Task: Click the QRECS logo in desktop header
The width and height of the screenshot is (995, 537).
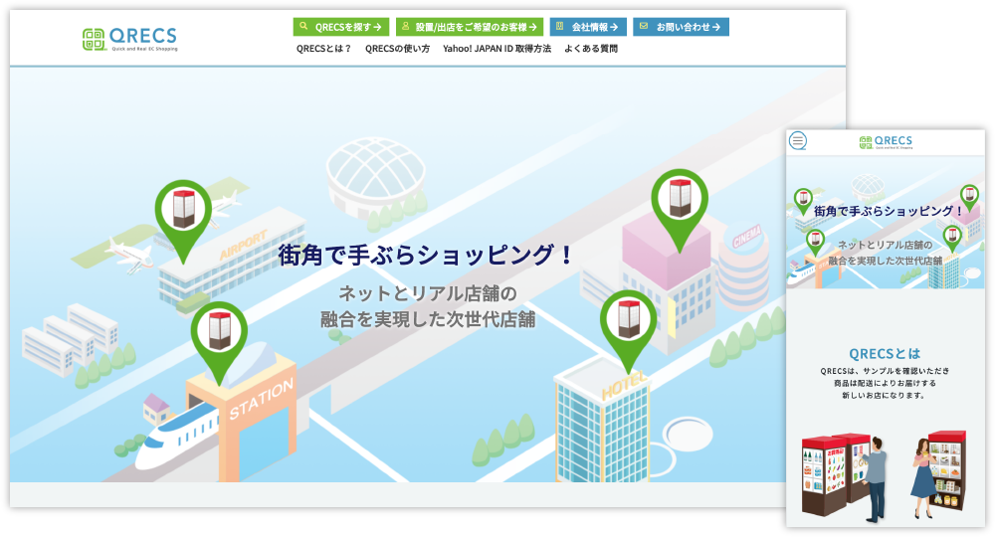Action: coord(130,40)
